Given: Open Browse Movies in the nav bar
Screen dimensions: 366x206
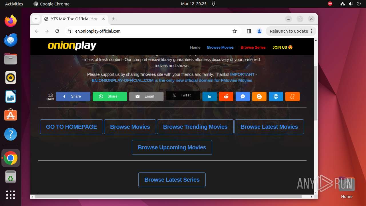Looking at the screenshot, I should pos(220,47).
